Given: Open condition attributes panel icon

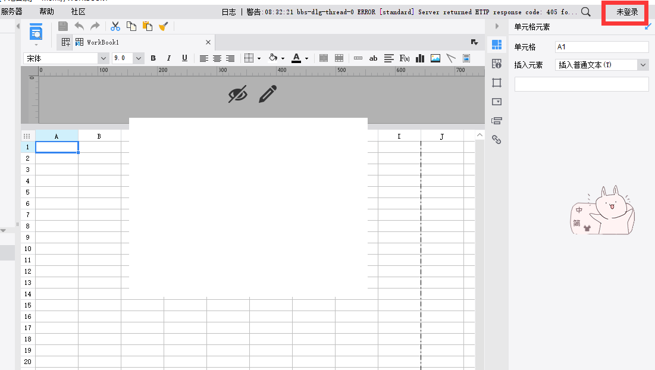Looking at the screenshot, I should (x=497, y=121).
